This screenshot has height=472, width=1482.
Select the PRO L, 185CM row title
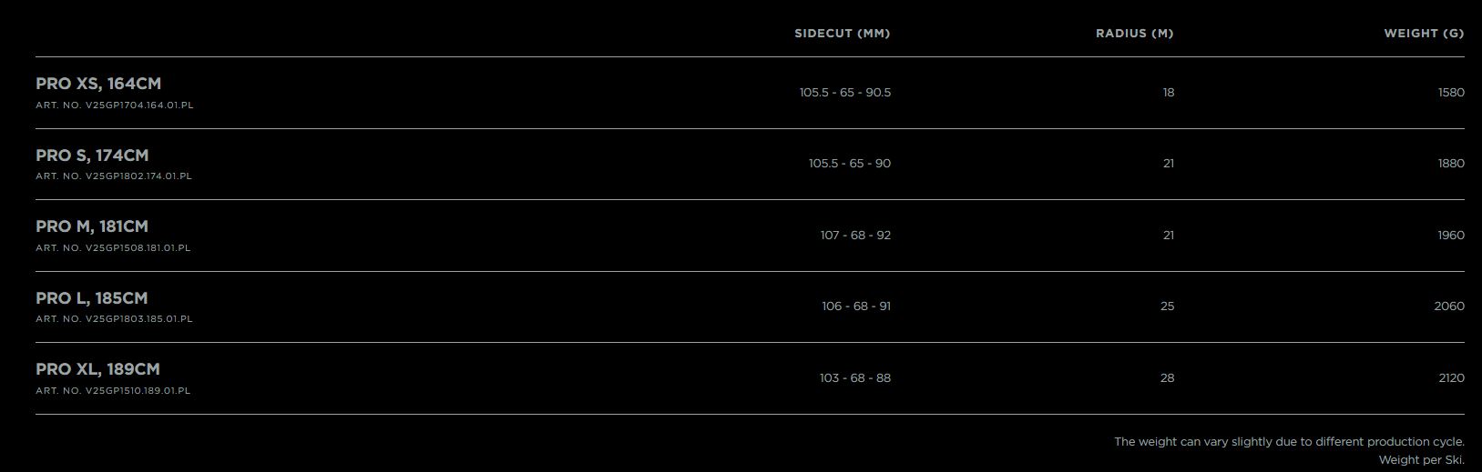(x=92, y=298)
